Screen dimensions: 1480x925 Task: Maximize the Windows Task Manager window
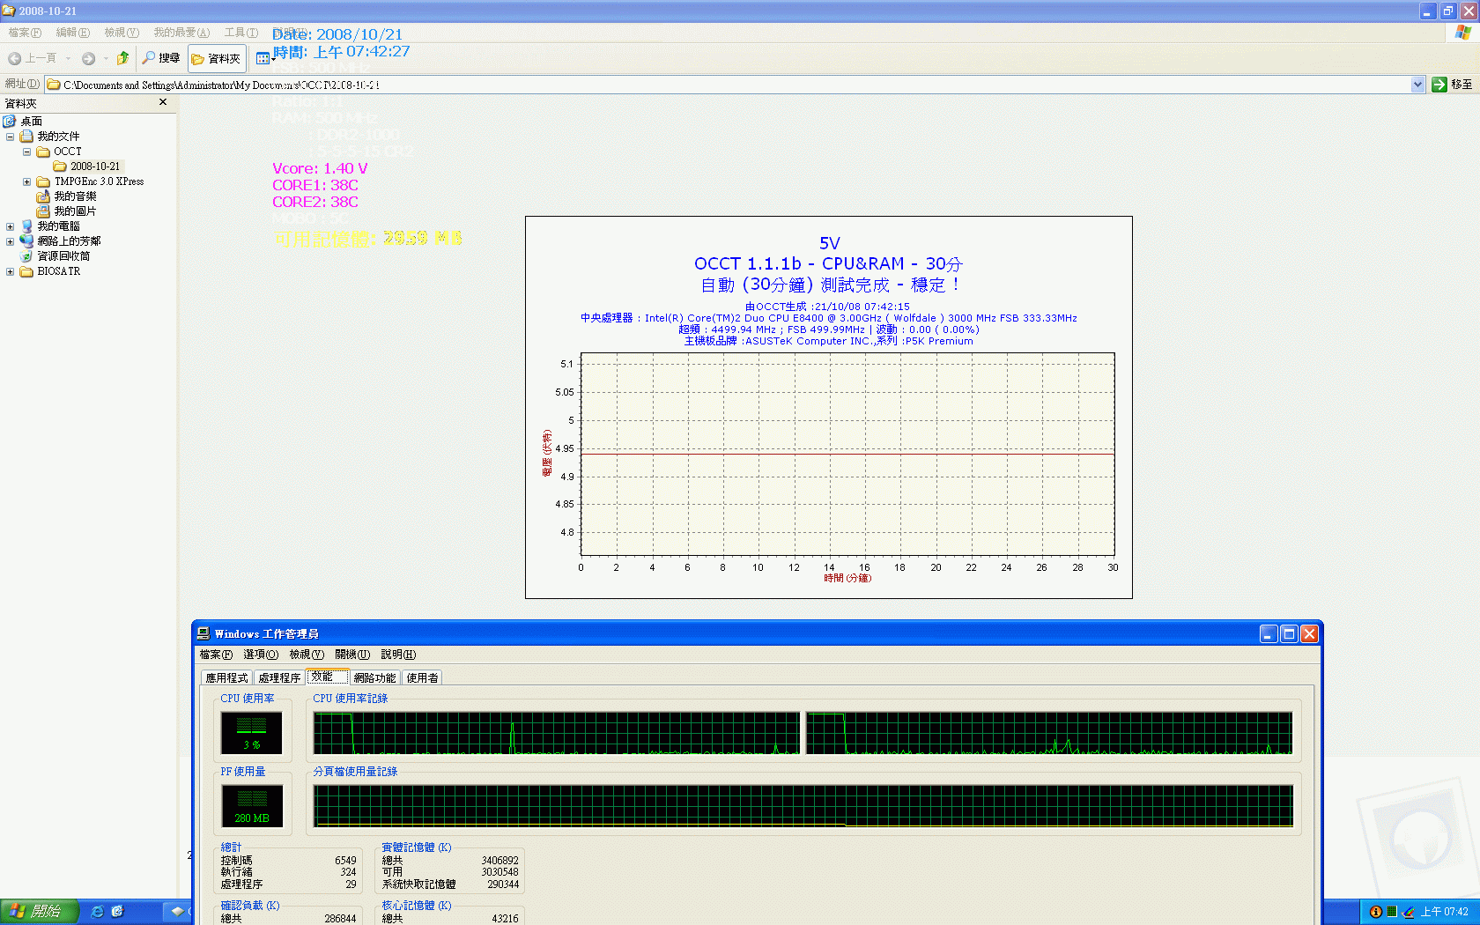pos(1289,633)
